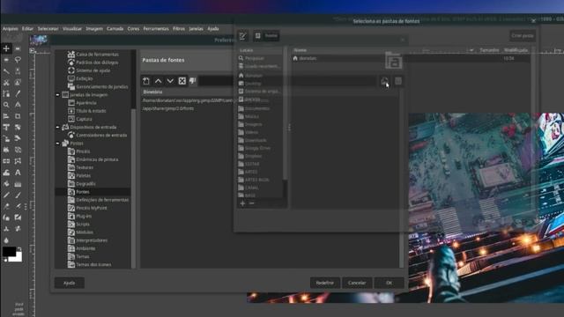The width and height of the screenshot is (564, 317).
Task: Select Paletas in preferences tree
Action: pyautogui.click(x=83, y=176)
